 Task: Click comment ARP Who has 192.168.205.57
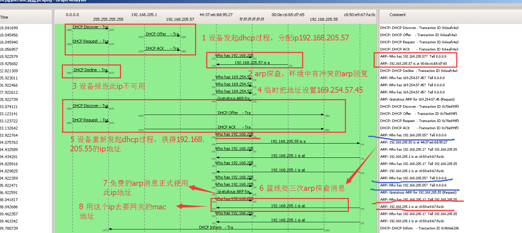(x=412, y=57)
